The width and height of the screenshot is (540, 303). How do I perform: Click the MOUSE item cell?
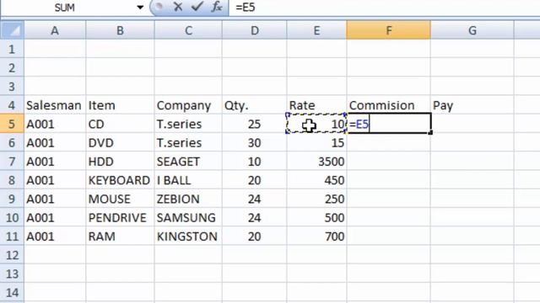[x=120, y=199]
